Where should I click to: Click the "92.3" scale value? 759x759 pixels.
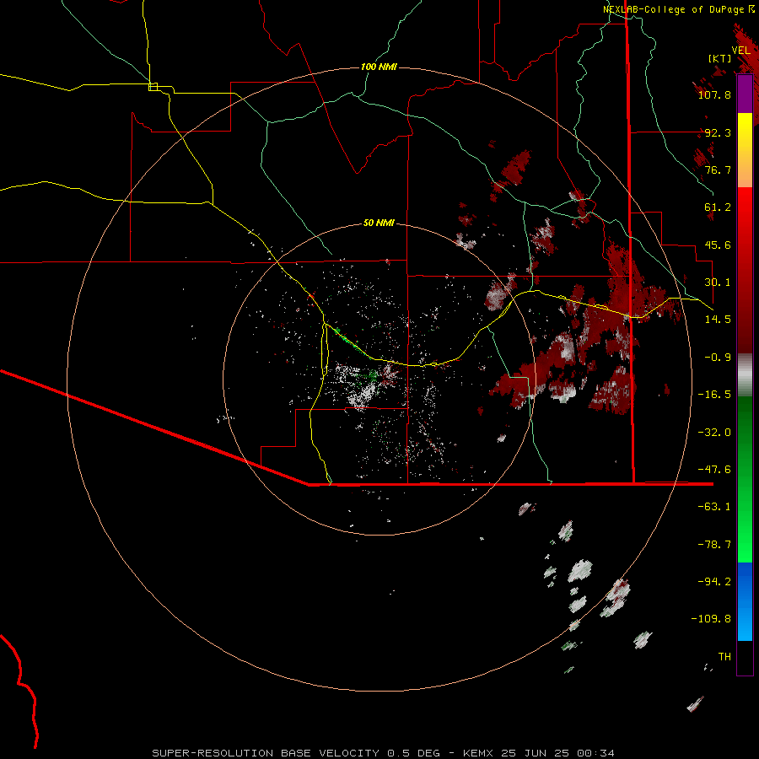point(718,132)
